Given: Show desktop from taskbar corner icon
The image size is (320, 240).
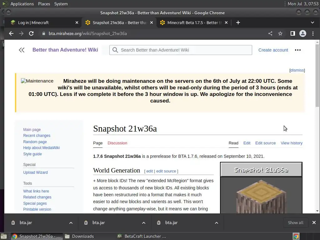Looking at the screenshot, I should 4,236.
